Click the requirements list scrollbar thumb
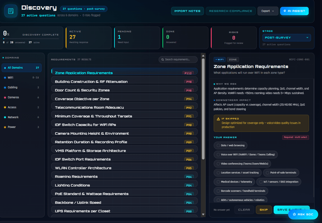 (203, 109)
